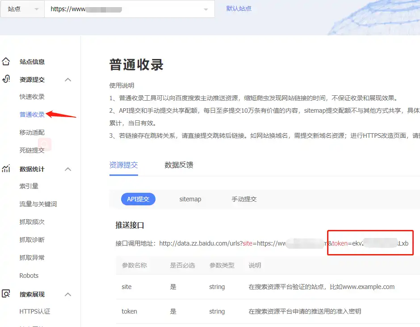Click the 推送接口 heading

[130, 225]
